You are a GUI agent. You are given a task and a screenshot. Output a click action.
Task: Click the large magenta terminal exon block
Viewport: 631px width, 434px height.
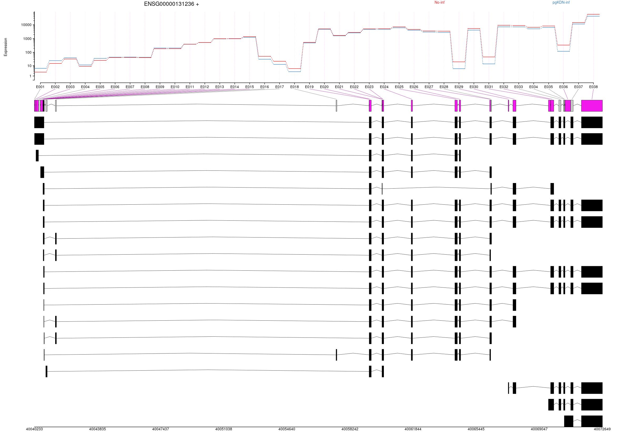tap(592, 106)
